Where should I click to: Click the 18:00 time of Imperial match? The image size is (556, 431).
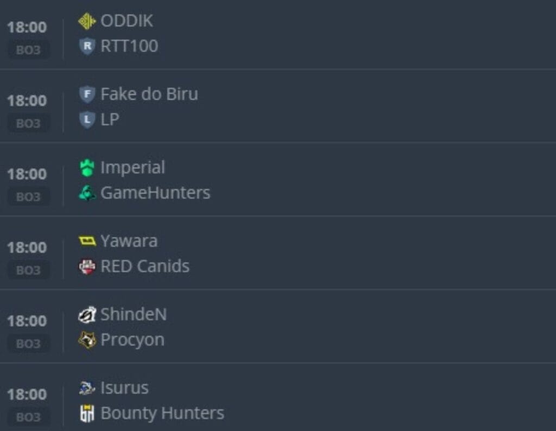click(x=27, y=174)
